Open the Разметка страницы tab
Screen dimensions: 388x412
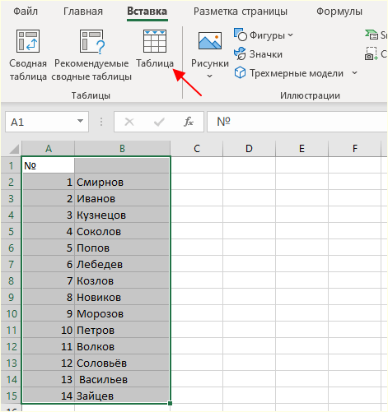pyautogui.click(x=241, y=12)
